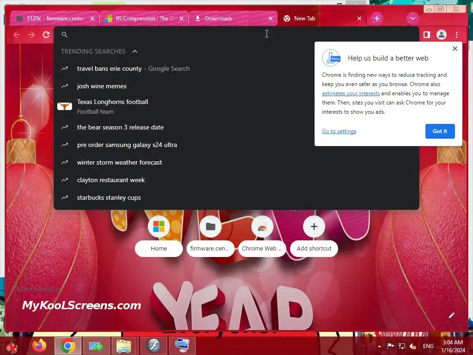Open a new tab with the plus button

(x=377, y=18)
